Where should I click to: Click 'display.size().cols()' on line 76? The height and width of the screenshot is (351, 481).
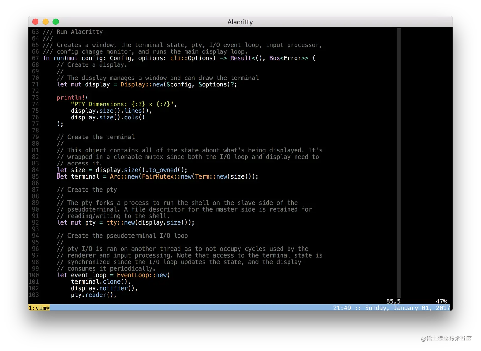[x=108, y=117]
